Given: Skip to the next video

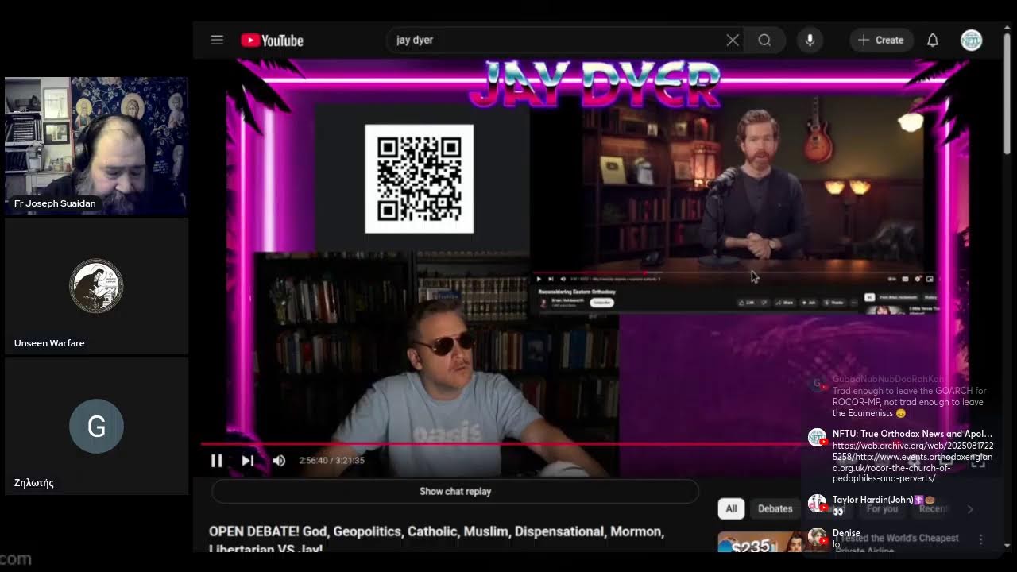Looking at the screenshot, I should tap(247, 461).
